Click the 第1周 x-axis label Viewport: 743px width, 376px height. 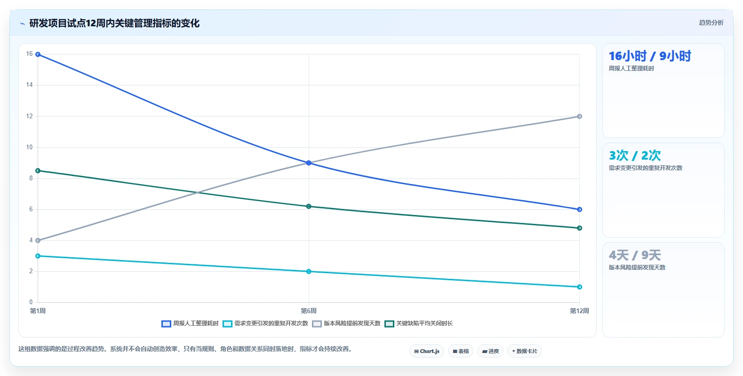pyautogui.click(x=38, y=311)
